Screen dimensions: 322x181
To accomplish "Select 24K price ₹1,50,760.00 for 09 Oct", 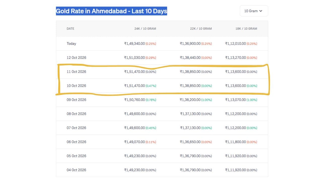I will coord(135,100).
